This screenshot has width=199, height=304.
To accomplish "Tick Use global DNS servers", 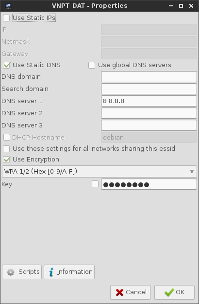I will coord(92,65).
